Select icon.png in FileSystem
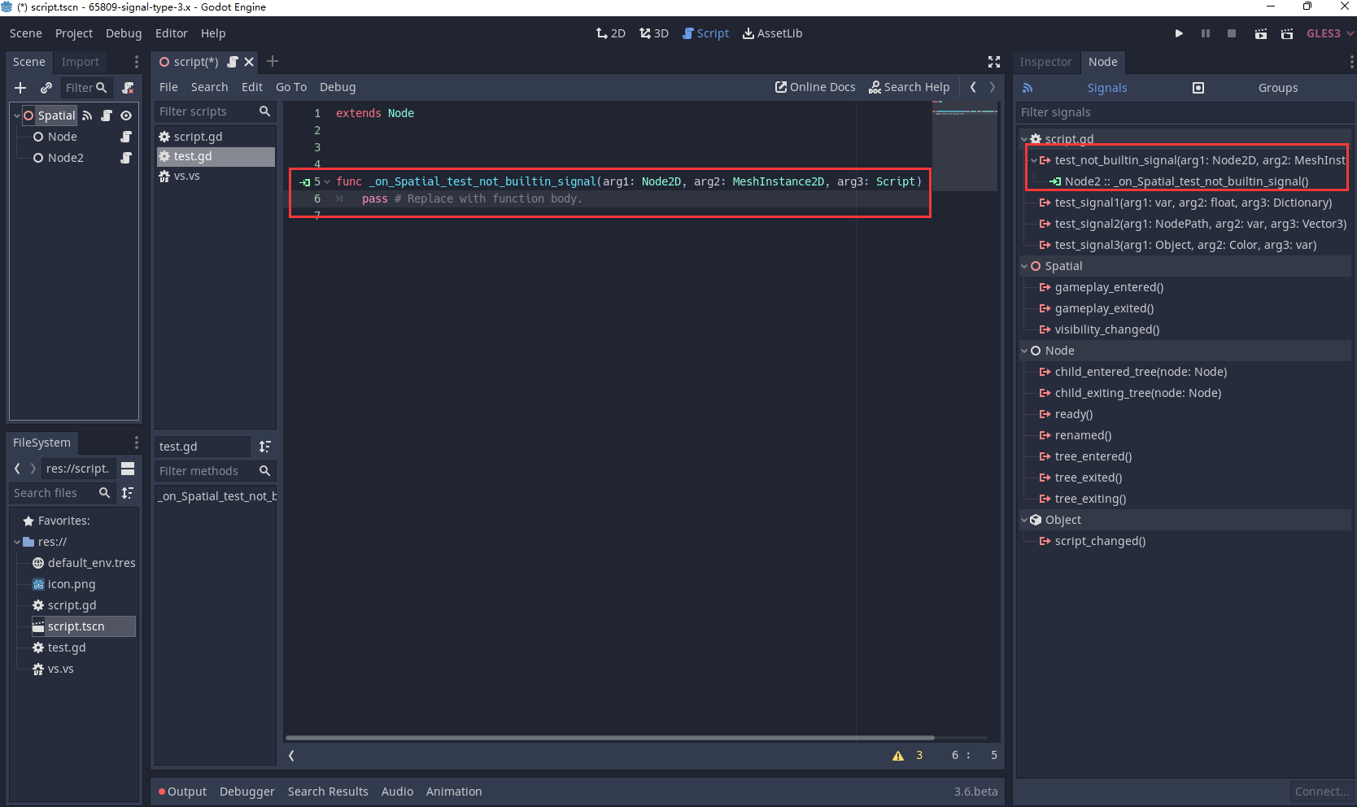Viewport: 1357px width, 807px height. [x=71, y=584]
